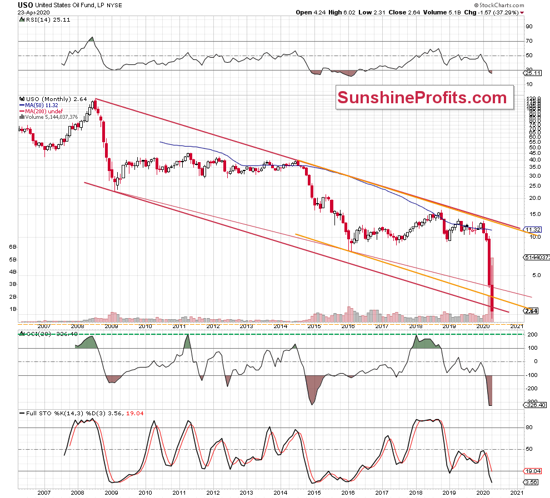Click the black line marker before Full STO

point(22,414)
